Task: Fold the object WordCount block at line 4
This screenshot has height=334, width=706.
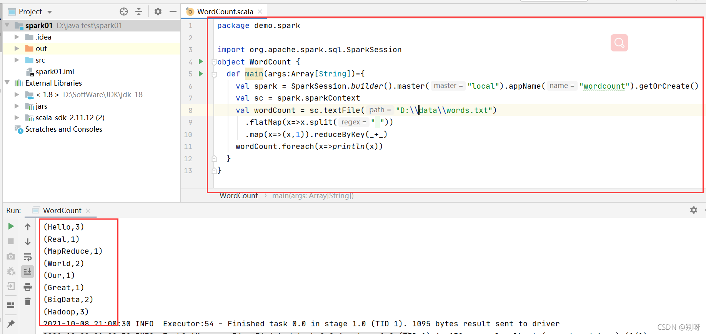Action: (x=214, y=62)
